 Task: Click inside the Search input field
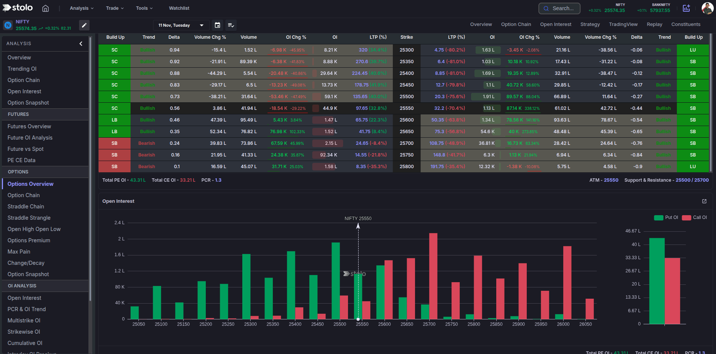(x=559, y=8)
